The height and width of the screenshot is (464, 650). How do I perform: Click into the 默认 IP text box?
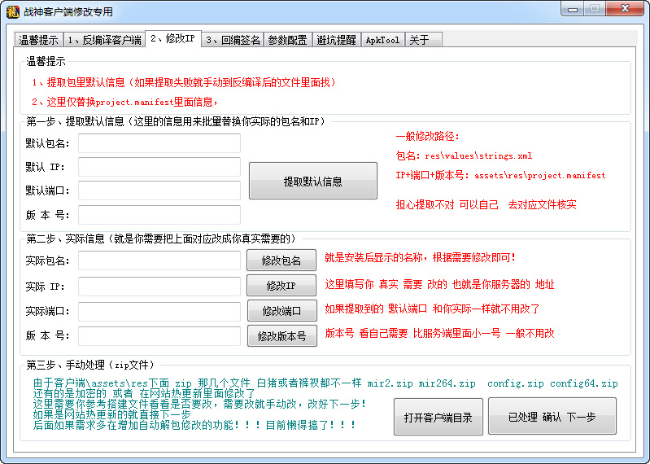tap(159, 167)
